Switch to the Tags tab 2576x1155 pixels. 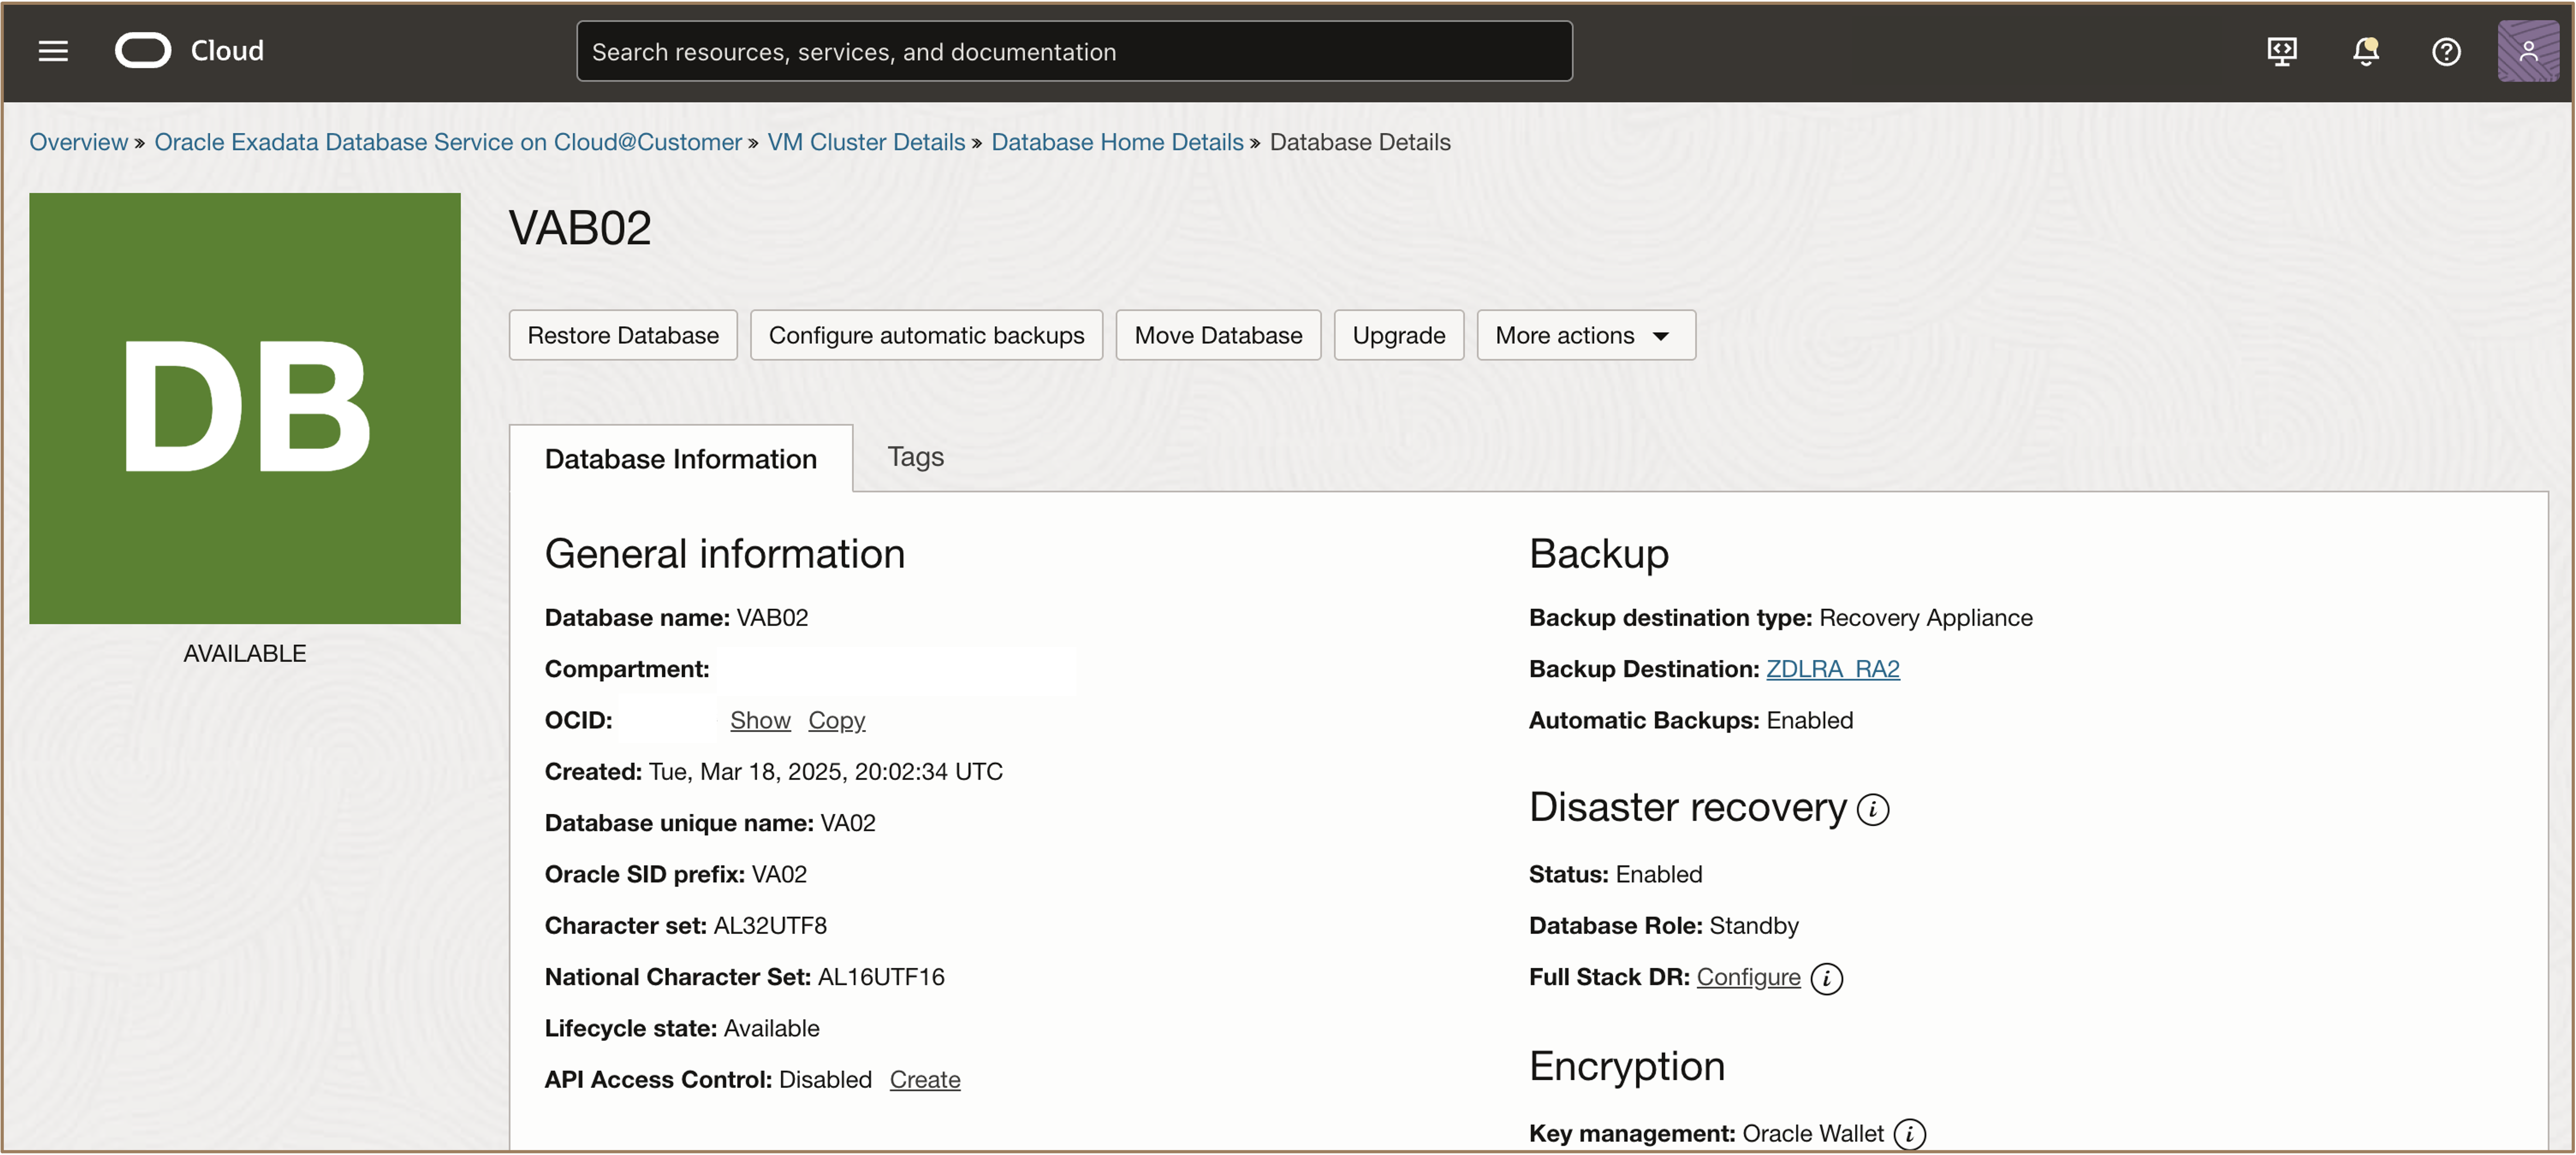(915, 457)
